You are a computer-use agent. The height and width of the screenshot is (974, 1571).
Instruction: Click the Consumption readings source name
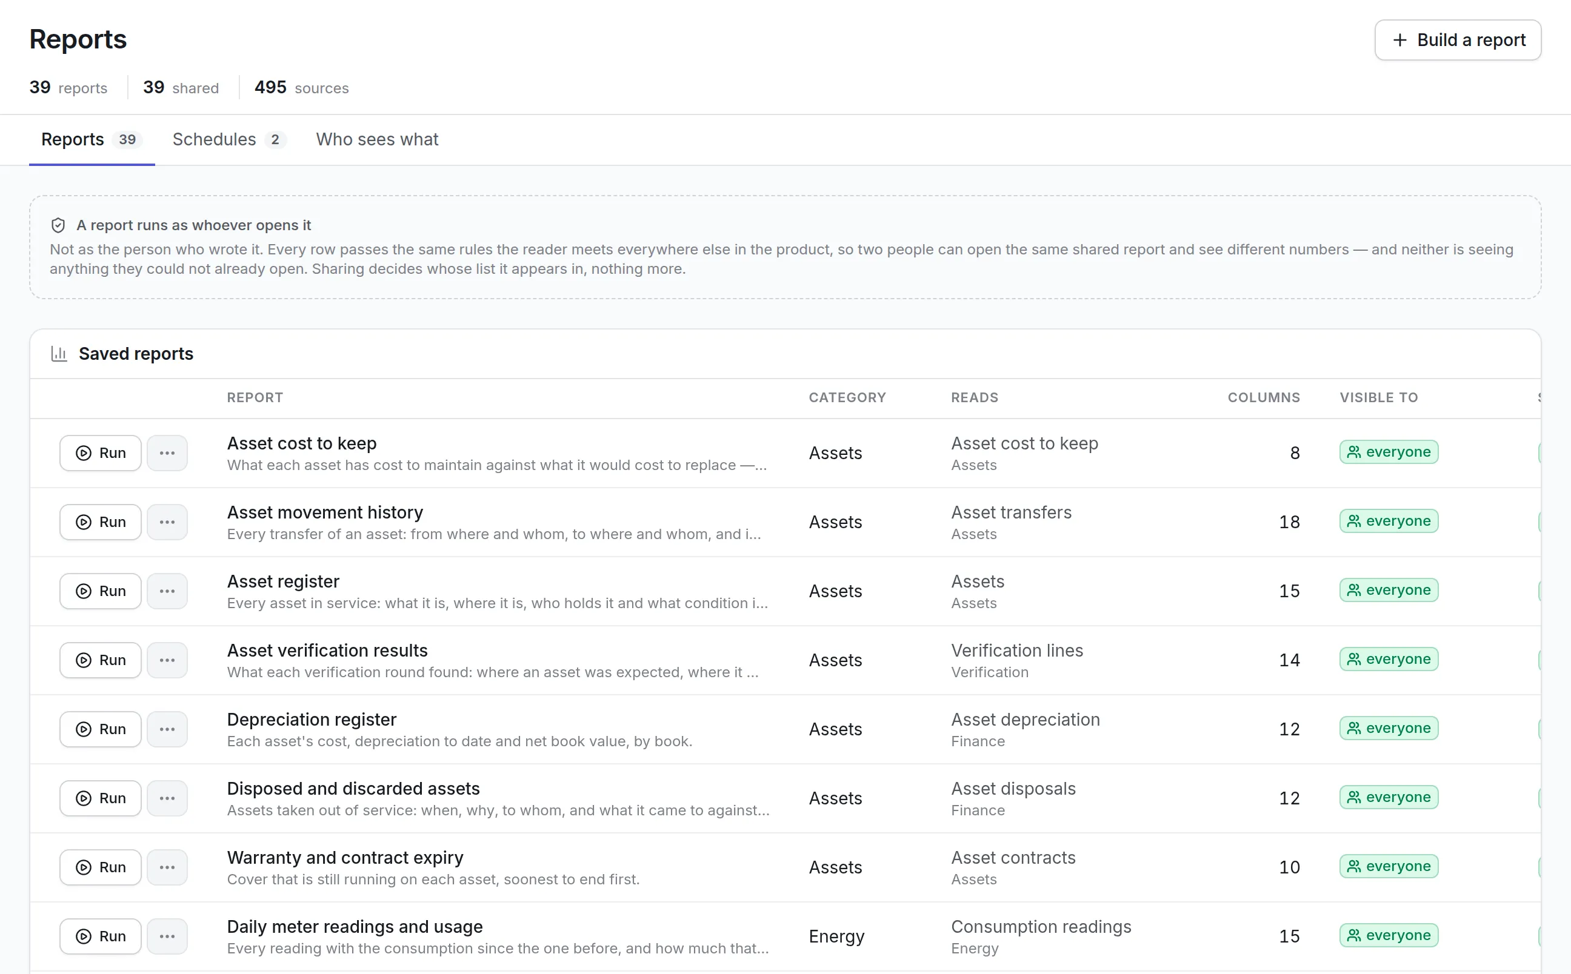pyautogui.click(x=1041, y=926)
